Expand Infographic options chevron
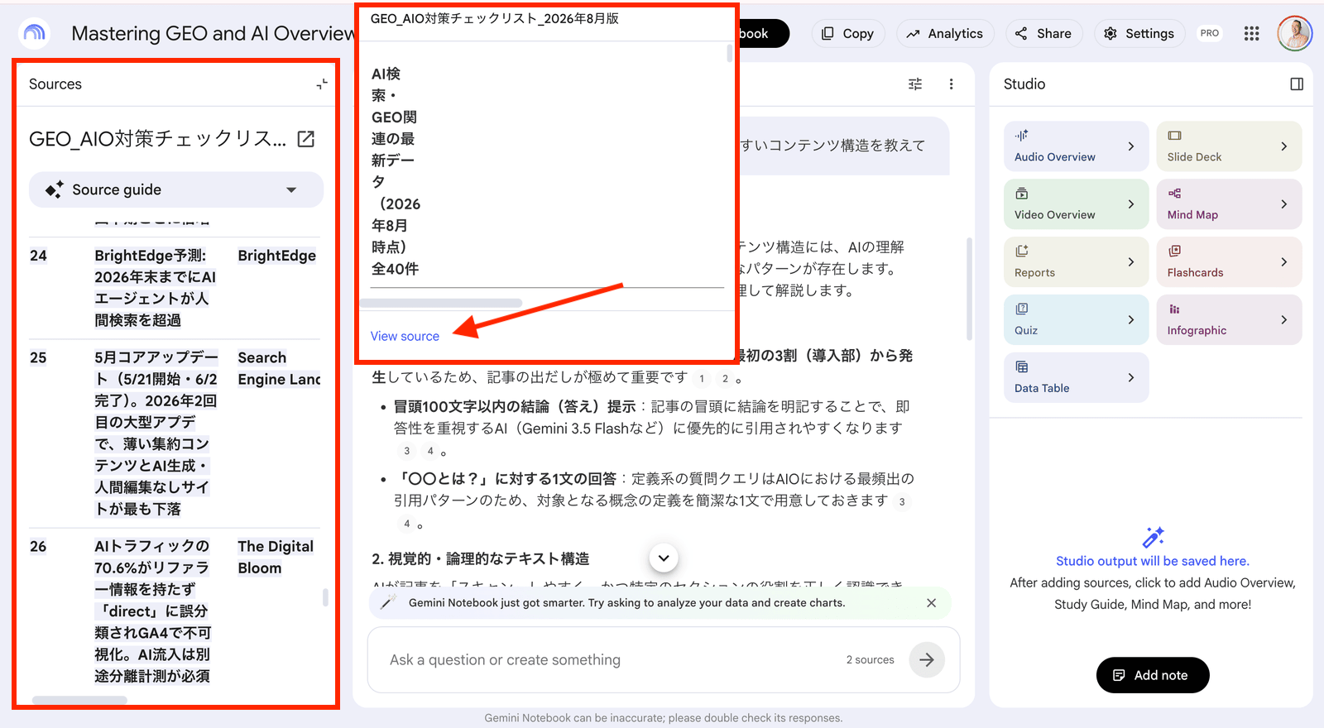The width and height of the screenshot is (1324, 728). [1284, 320]
